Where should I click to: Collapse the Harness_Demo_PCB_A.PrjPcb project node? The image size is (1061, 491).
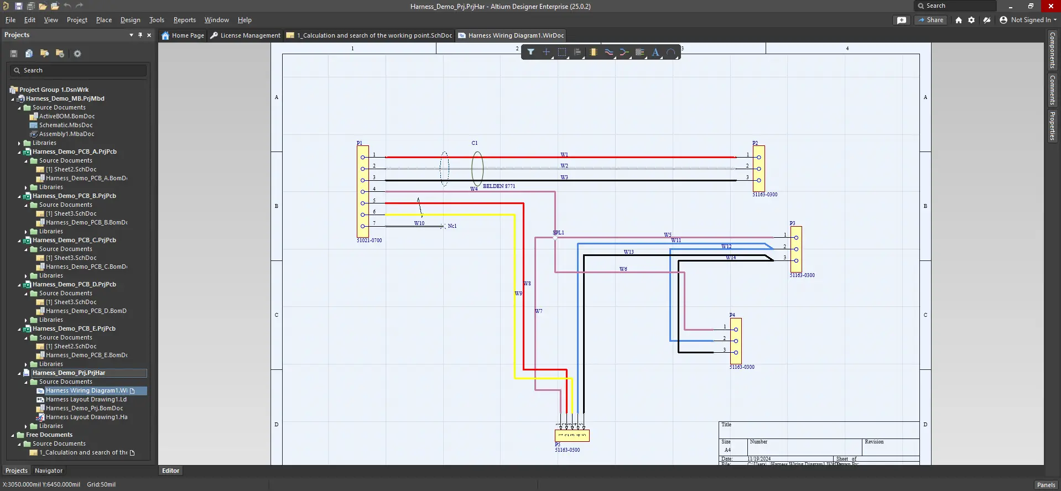[x=19, y=152]
